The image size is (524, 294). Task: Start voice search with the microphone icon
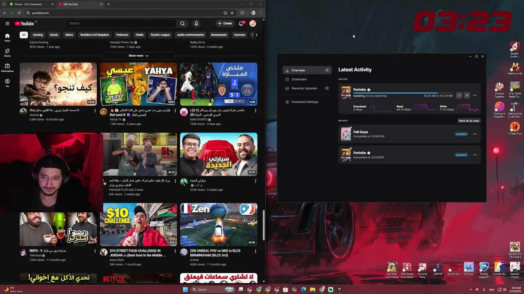pos(196,23)
